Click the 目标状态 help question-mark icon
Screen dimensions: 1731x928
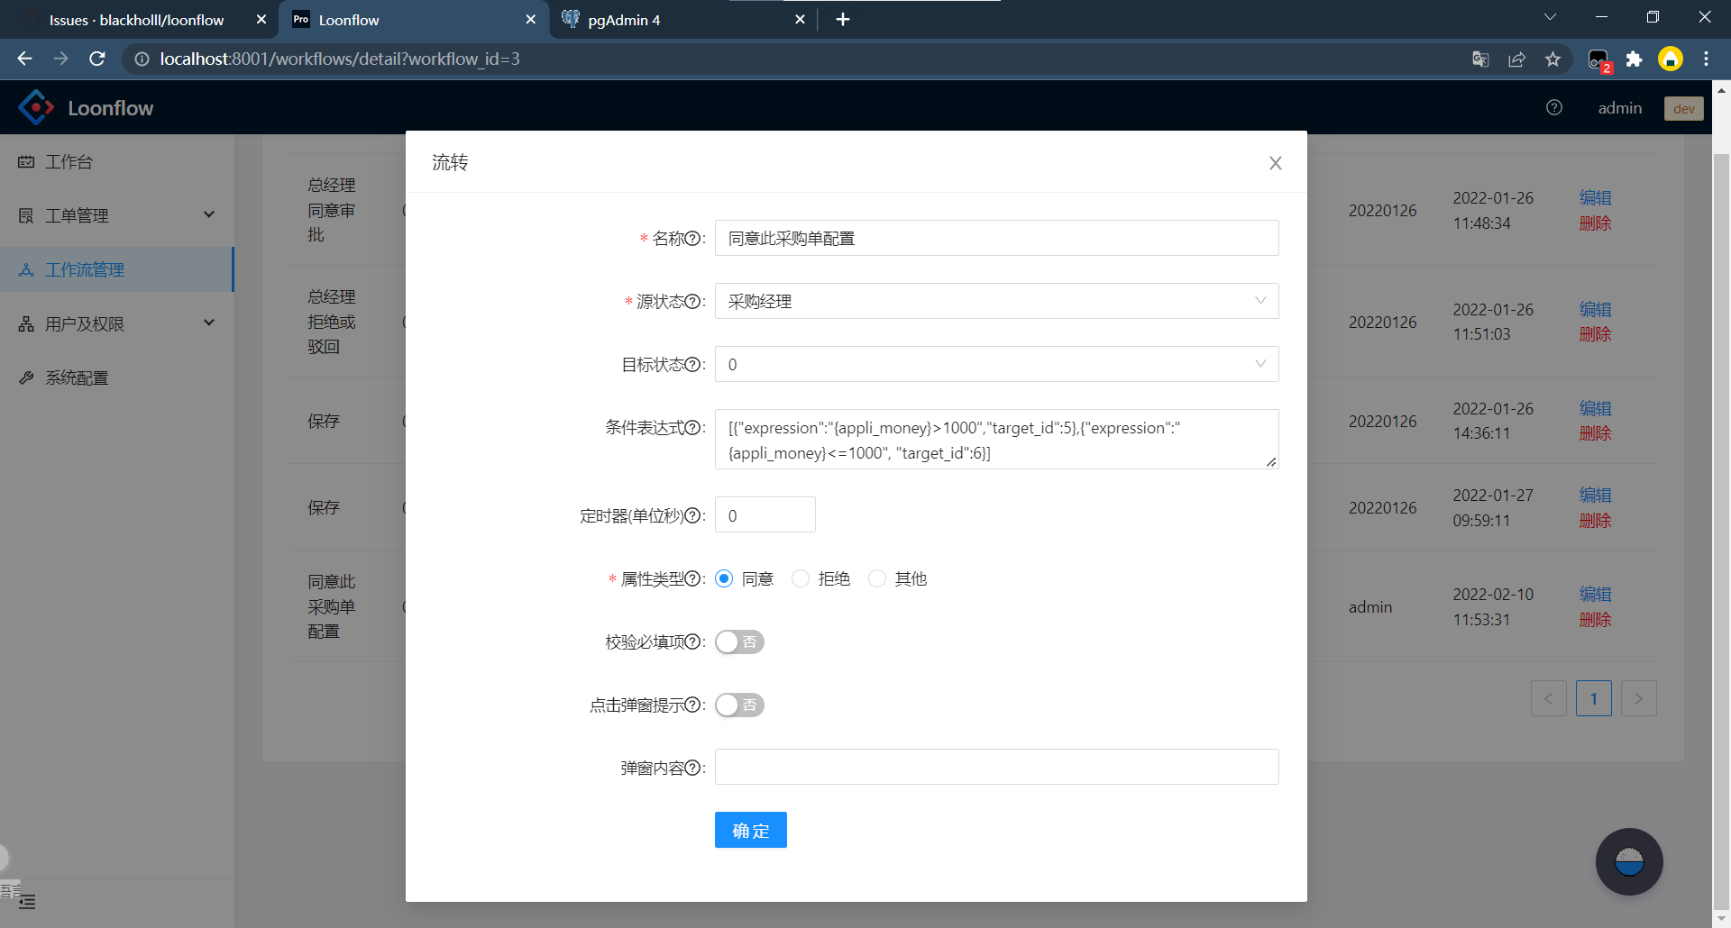[692, 365]
